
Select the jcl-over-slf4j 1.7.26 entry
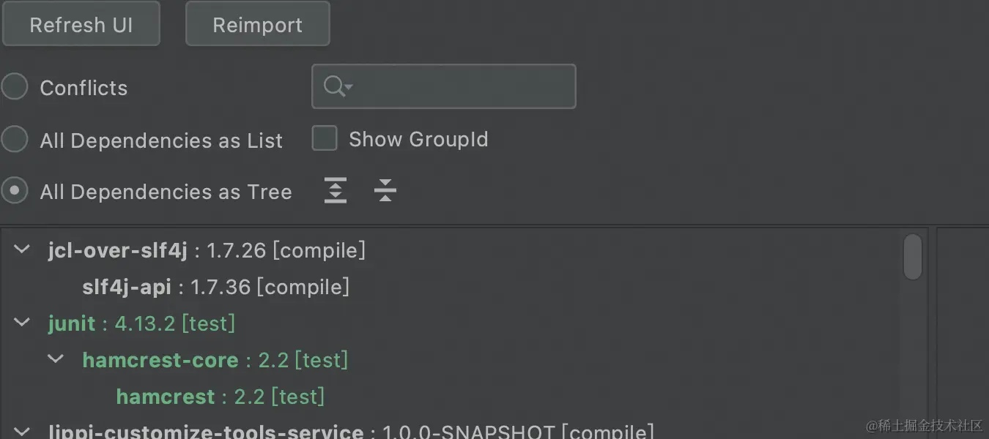click(x=207, y=250)
